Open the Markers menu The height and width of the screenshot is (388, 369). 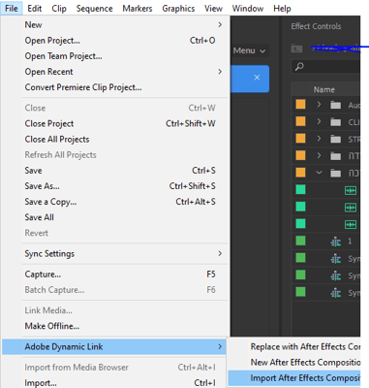(138, 8)
